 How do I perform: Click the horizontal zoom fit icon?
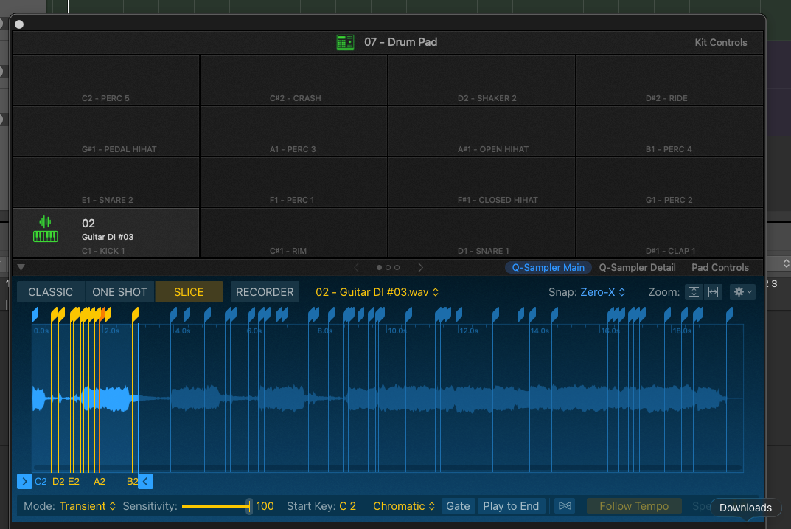[x=714, y=291]
